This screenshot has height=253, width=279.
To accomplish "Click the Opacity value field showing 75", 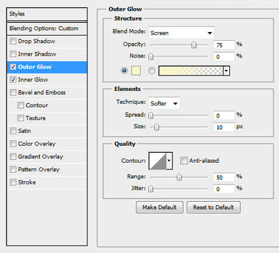I will [x=224, y=45].
